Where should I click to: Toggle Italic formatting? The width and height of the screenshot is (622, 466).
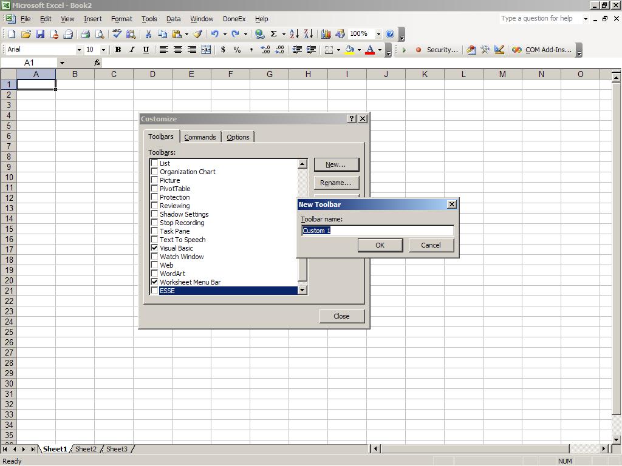(132, 50)
